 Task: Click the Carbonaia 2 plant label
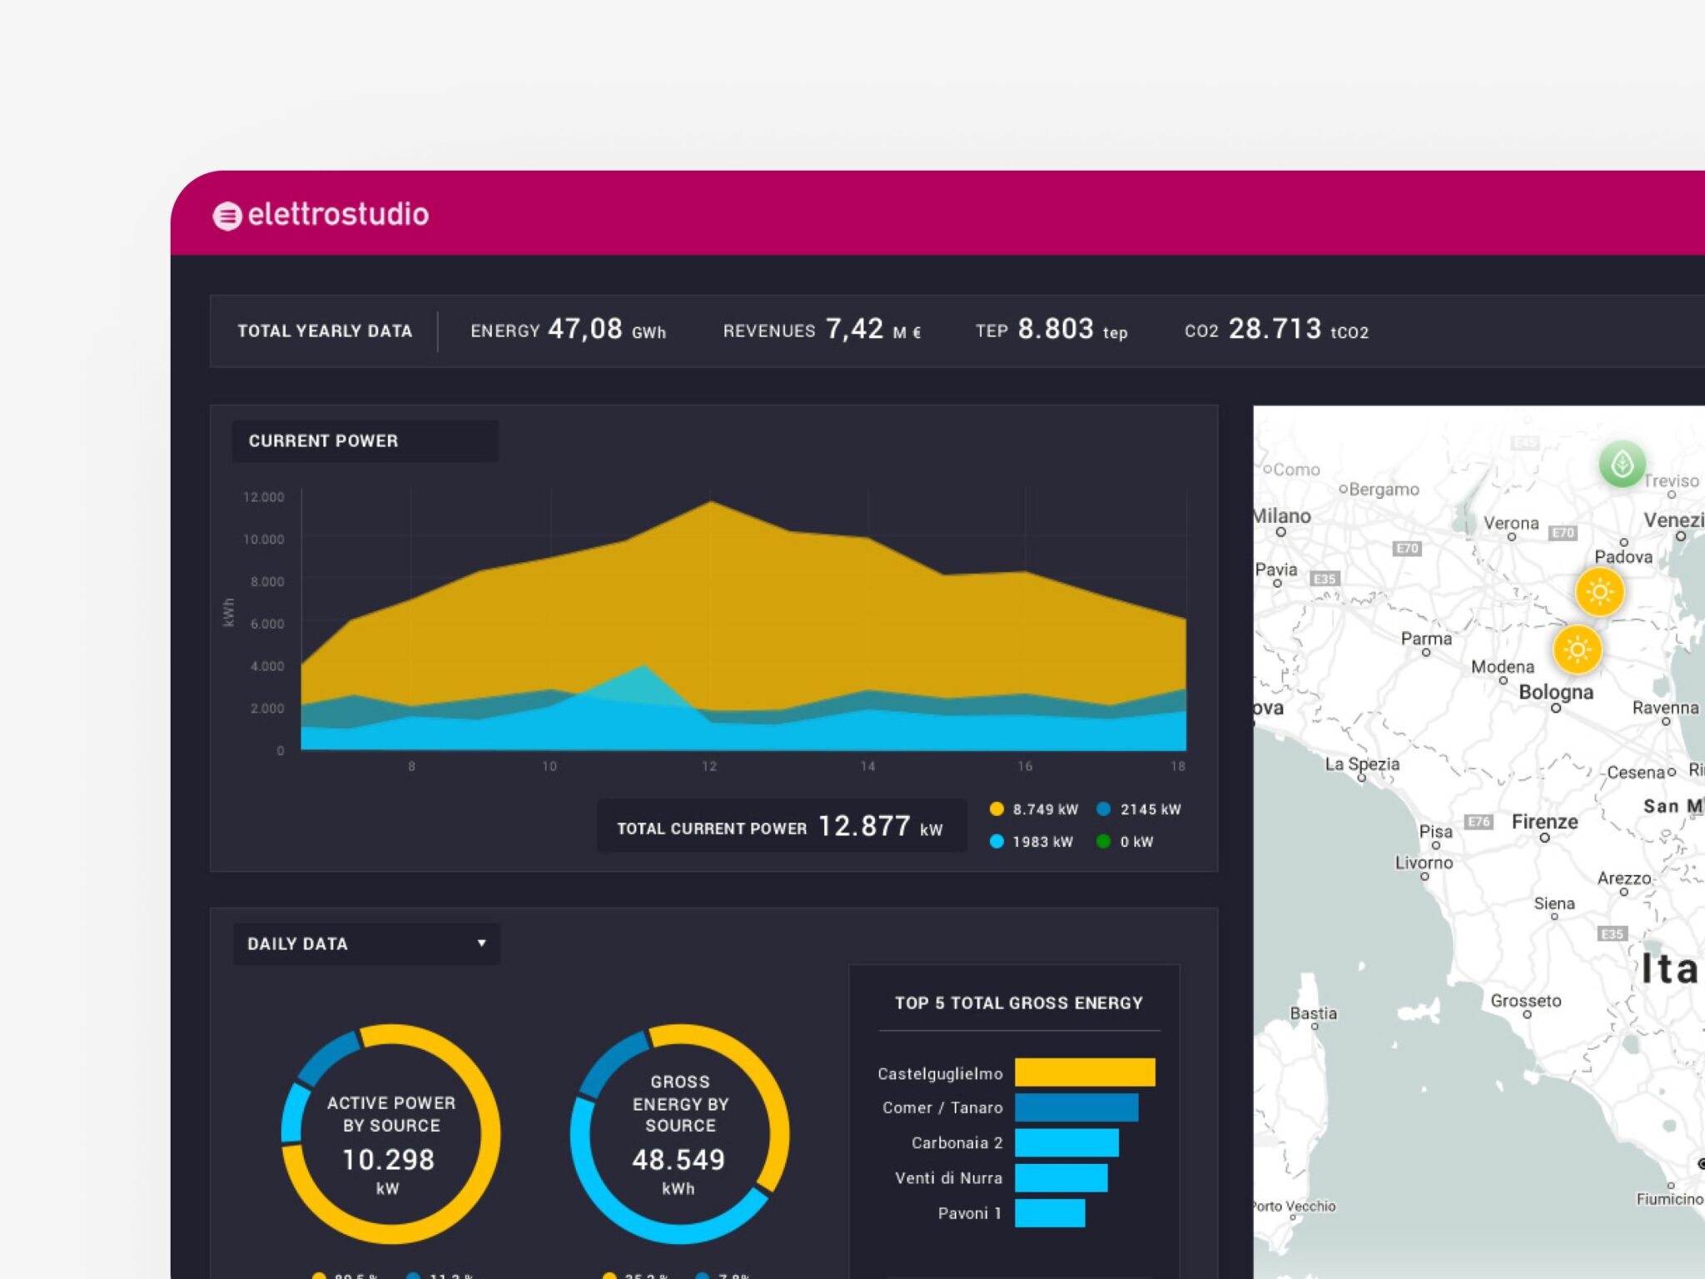(x=956, y=1142)
